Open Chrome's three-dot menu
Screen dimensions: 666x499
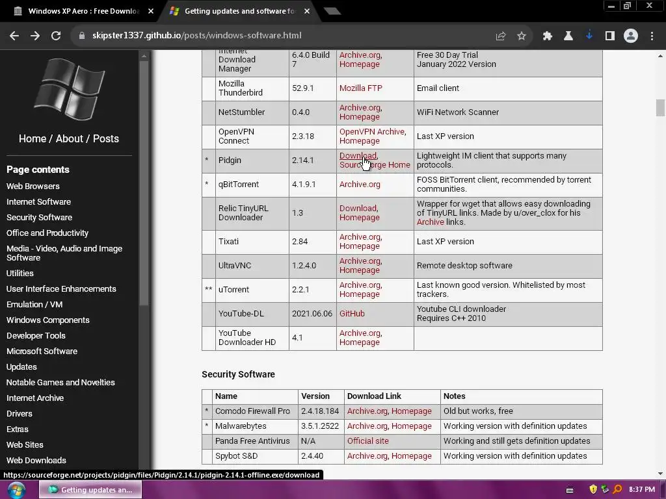[652, 36]
